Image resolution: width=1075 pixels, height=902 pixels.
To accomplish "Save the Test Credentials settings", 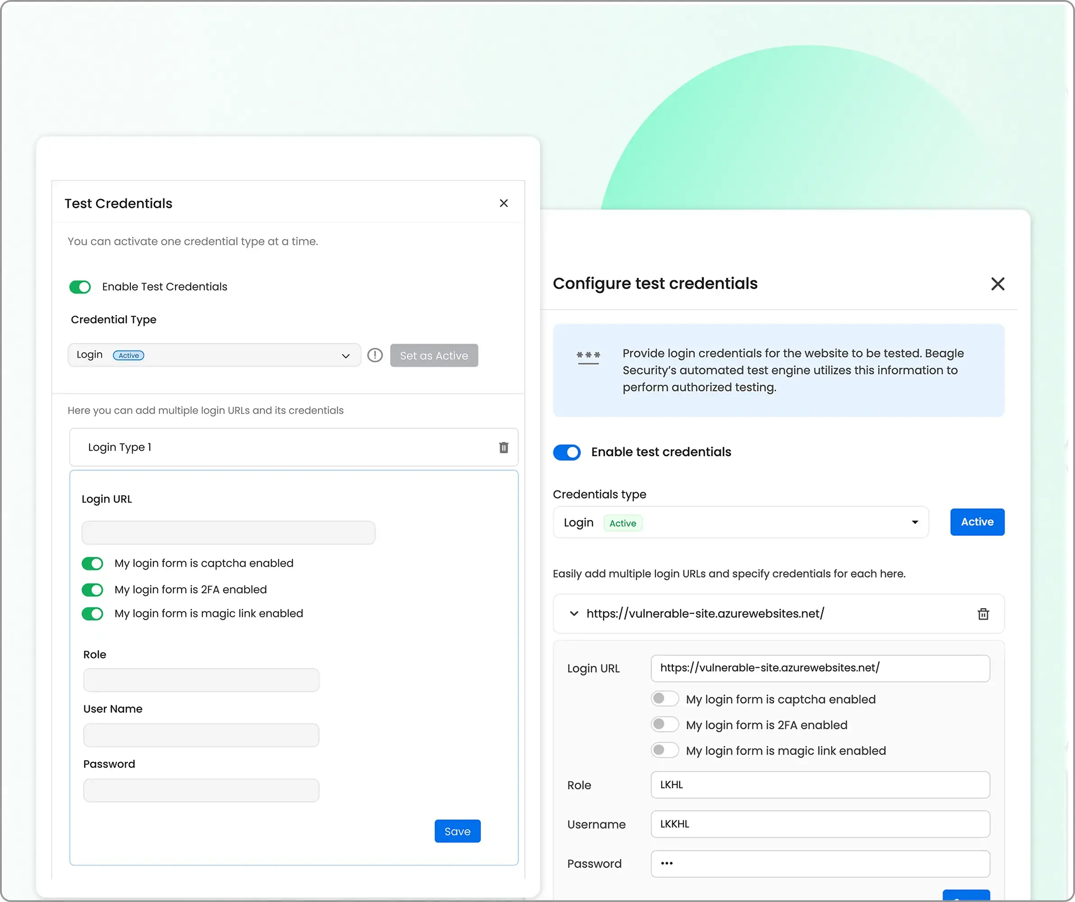I will [x=457, y=831].
